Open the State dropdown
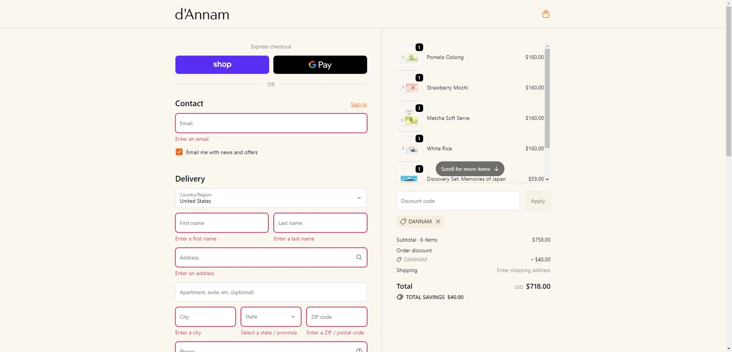 point(271,317)
